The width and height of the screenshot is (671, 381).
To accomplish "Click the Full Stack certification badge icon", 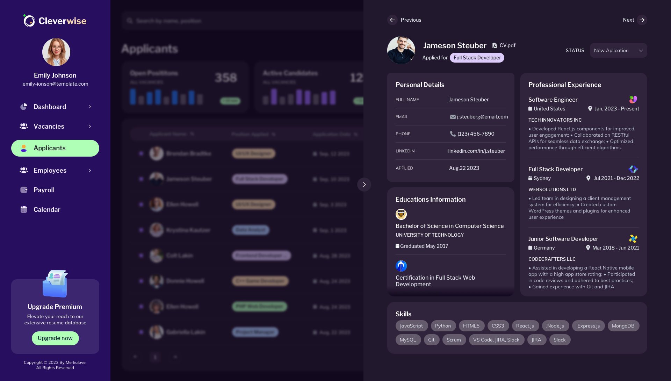I will pos(401,266).
